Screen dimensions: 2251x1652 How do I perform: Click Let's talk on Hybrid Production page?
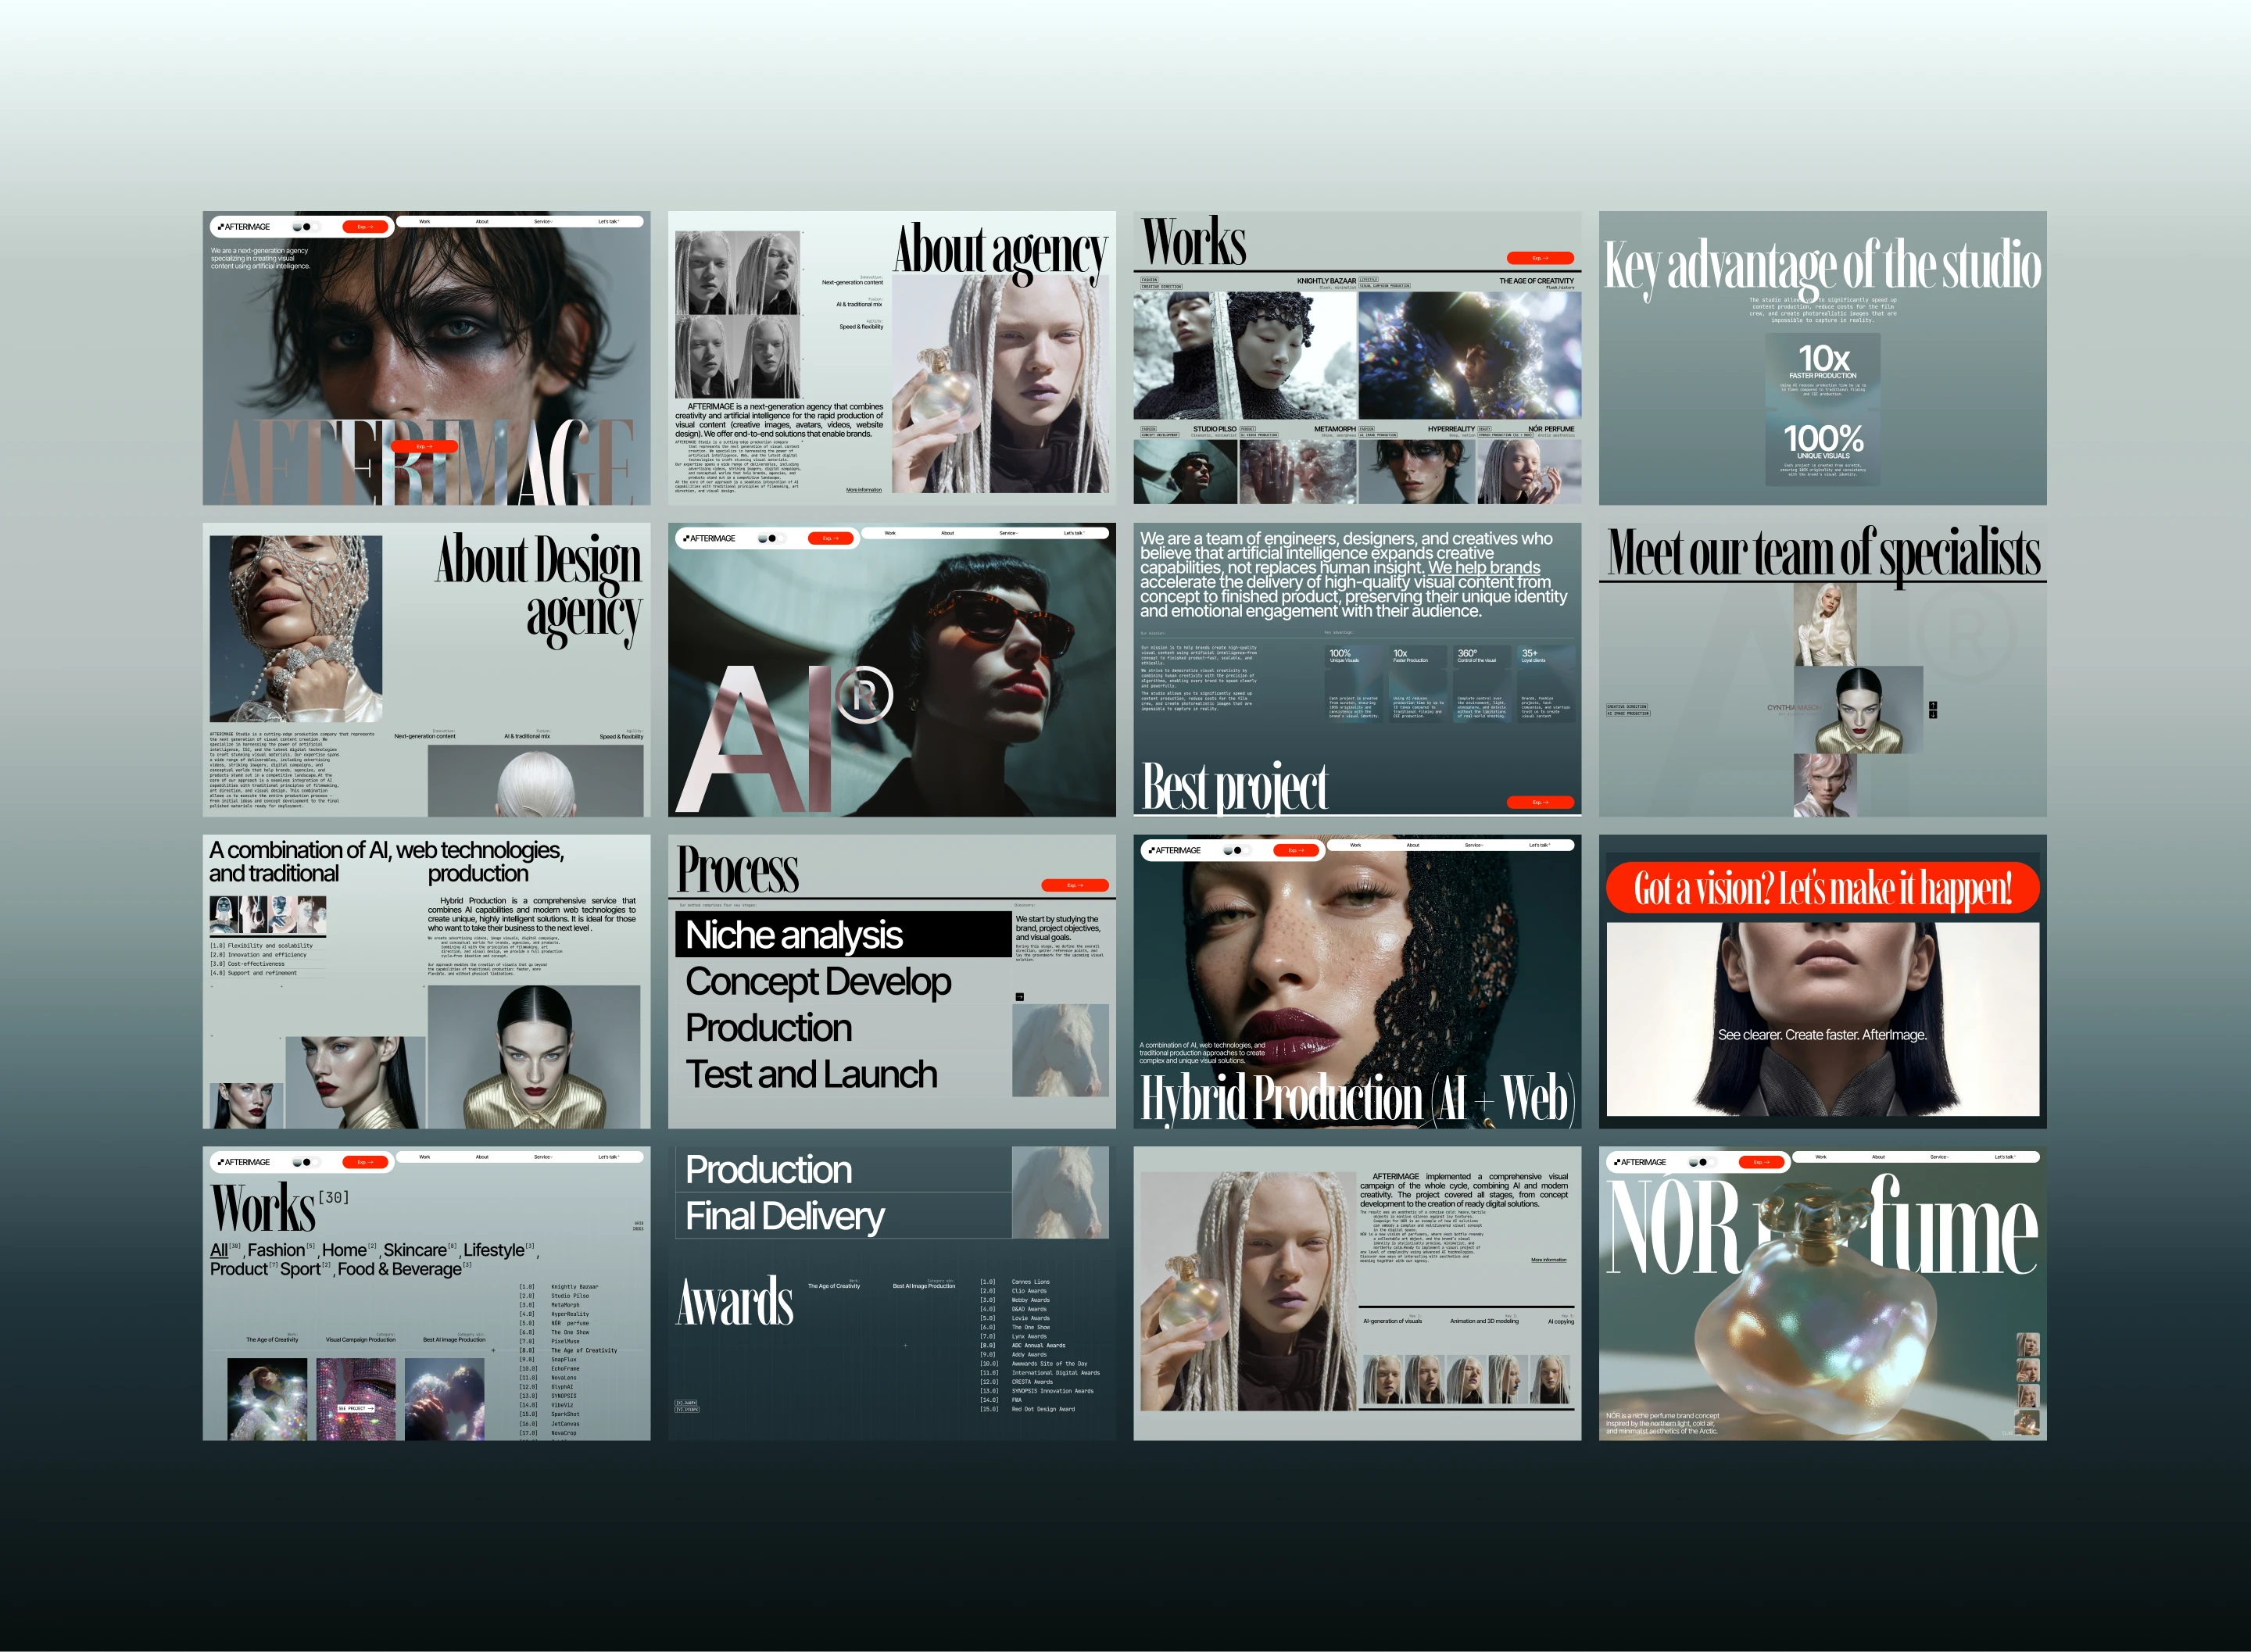(1539, 845)
